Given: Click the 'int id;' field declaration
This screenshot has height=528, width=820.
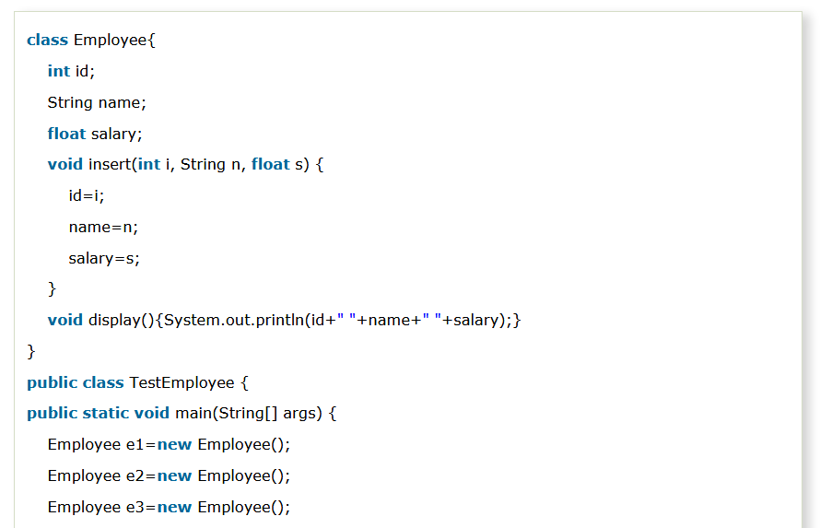Looking at the screenshot, I should coord(71,71).
